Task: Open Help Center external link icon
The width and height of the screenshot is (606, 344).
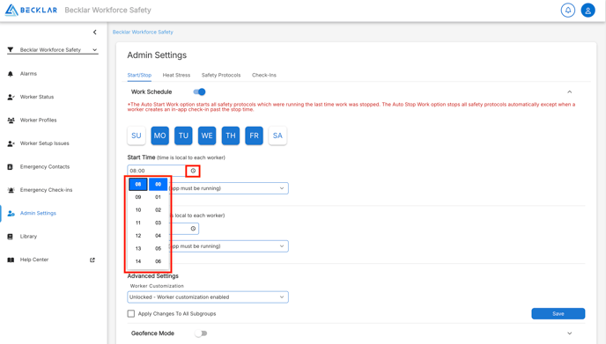Action: click(92, 260)
